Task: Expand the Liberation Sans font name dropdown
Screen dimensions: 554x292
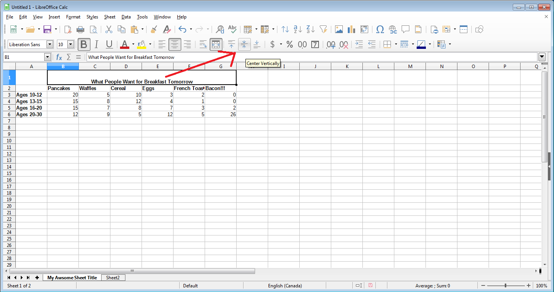Action: tap(50, 45)
